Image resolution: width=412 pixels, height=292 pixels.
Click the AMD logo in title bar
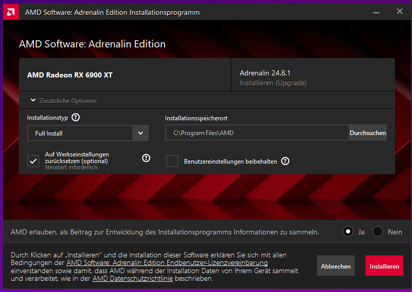point(11,12)
